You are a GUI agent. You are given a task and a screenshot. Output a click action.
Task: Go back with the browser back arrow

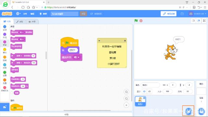[12, 7]
